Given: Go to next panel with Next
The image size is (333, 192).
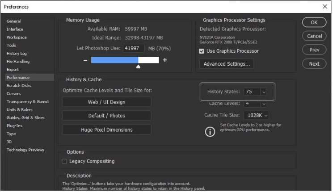Looking at the screenshot, I should [315, 64].
